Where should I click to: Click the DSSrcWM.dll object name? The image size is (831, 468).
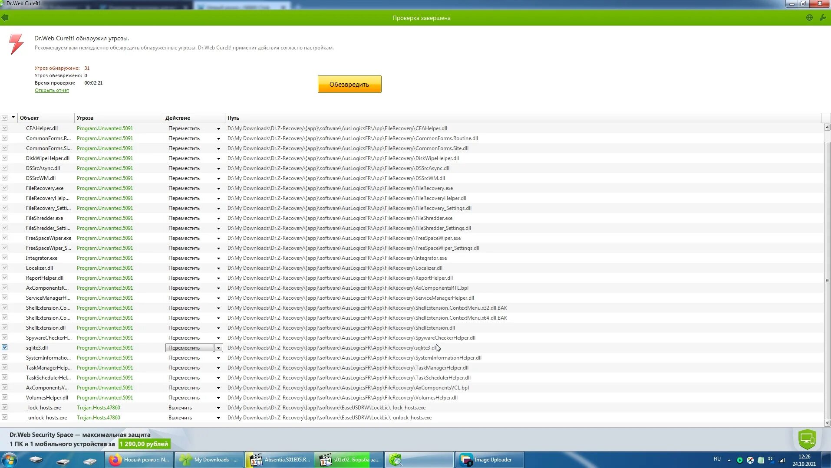[x=41, y=178]
